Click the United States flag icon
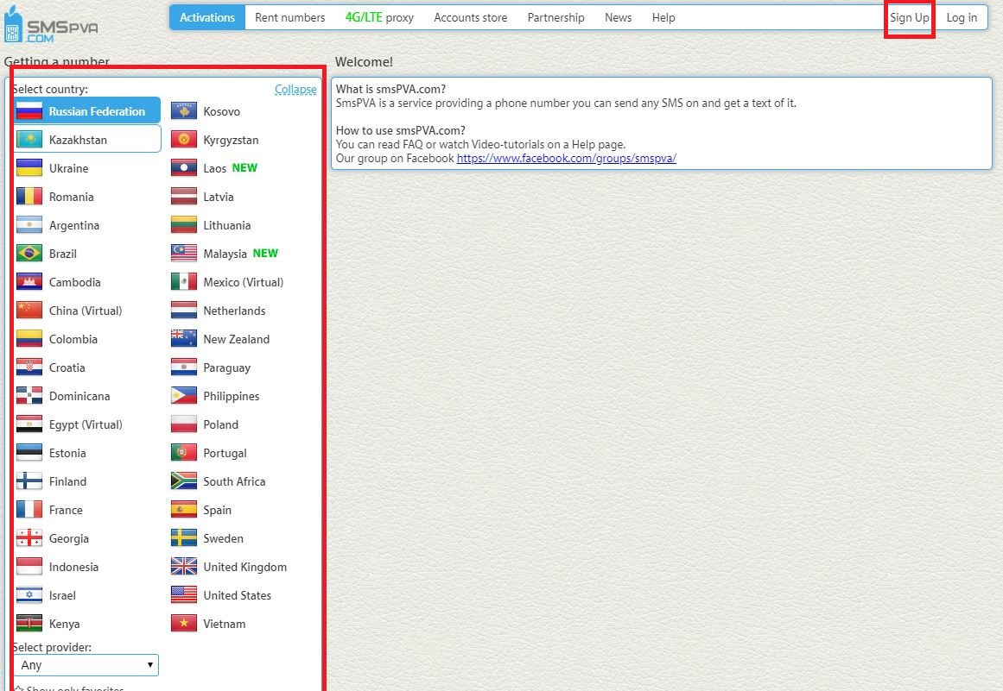Screen dimensions: 1003x691 [x=184, y=595]
